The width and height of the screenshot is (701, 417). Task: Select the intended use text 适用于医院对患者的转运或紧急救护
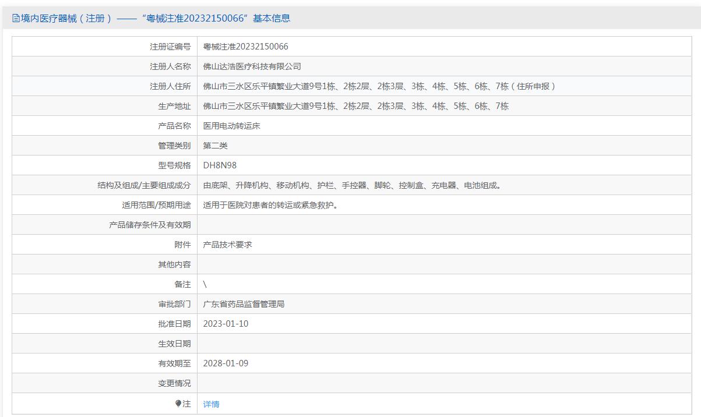click(271, 205)
